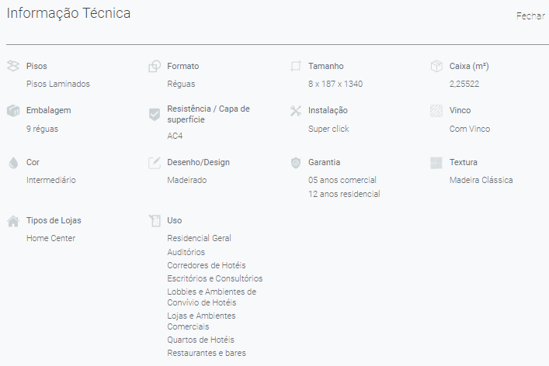
Task: Click the Desenho/Design pencil icon
Action: click(155, 163)
